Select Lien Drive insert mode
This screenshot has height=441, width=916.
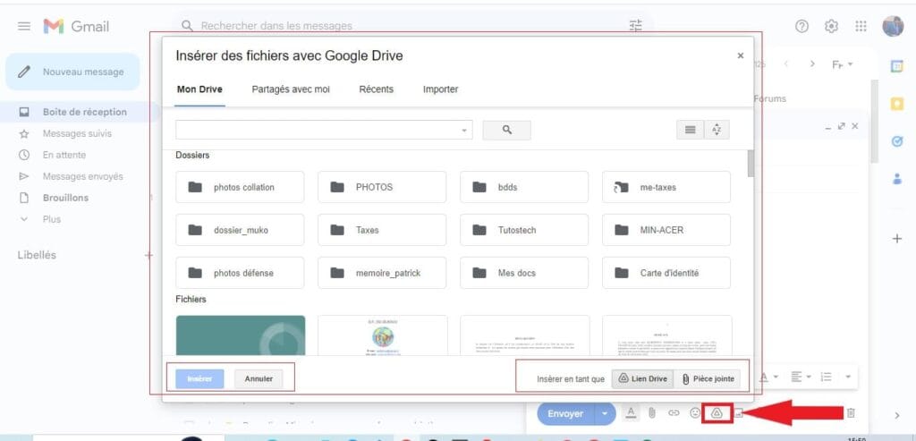pos(642,379)
